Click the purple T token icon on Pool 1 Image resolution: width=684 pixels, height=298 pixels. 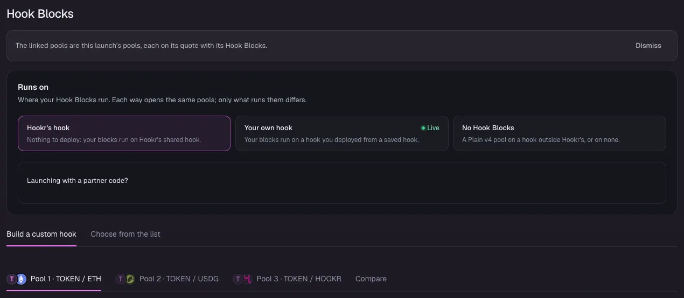click(x=12, y=279)
